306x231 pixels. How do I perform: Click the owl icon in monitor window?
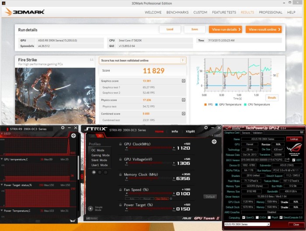73,221
